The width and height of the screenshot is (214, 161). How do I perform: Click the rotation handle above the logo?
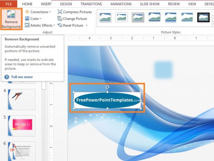(x=107, y=87)
